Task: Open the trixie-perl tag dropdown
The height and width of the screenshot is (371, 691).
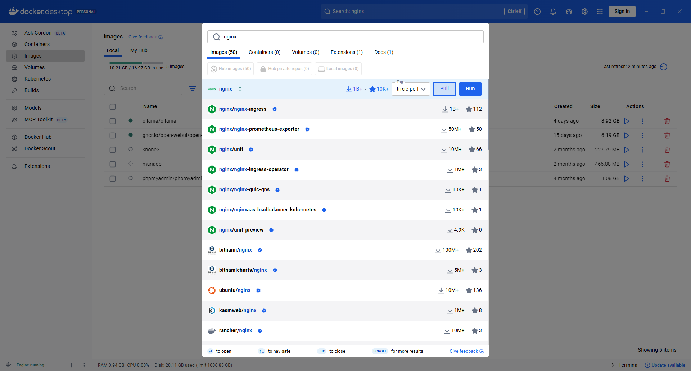Action: [x=411, y=89]
